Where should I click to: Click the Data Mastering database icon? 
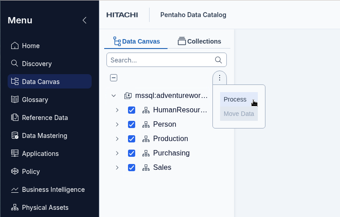14,135
